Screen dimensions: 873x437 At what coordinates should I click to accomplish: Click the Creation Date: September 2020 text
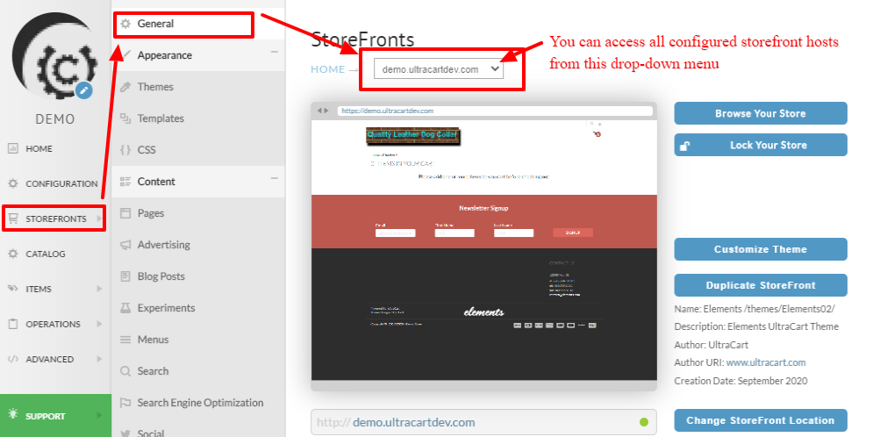click(741, 382)
